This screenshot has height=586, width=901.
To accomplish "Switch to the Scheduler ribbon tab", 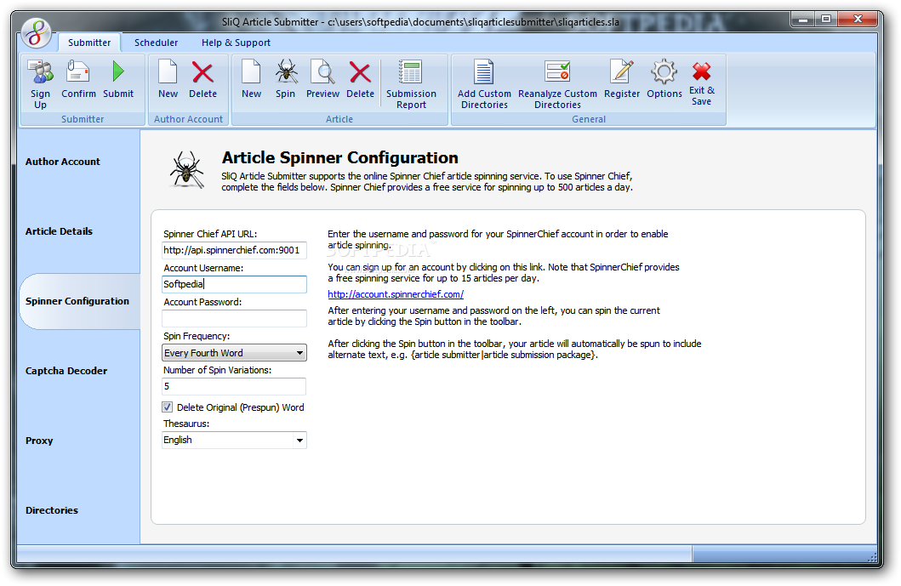I will [x=157, y=43].
